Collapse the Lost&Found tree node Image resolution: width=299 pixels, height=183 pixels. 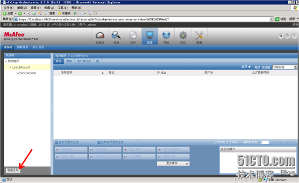point(10,68)
